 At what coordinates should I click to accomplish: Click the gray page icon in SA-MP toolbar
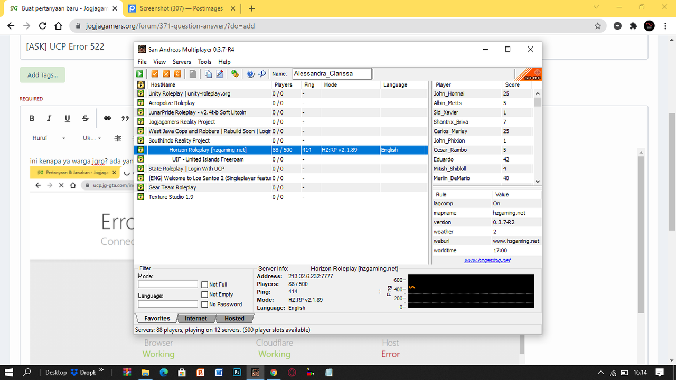click(193, 74)
